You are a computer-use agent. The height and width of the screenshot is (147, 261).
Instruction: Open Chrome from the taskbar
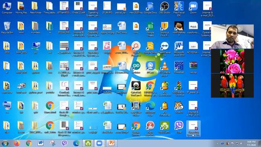(x=29, y=143)
